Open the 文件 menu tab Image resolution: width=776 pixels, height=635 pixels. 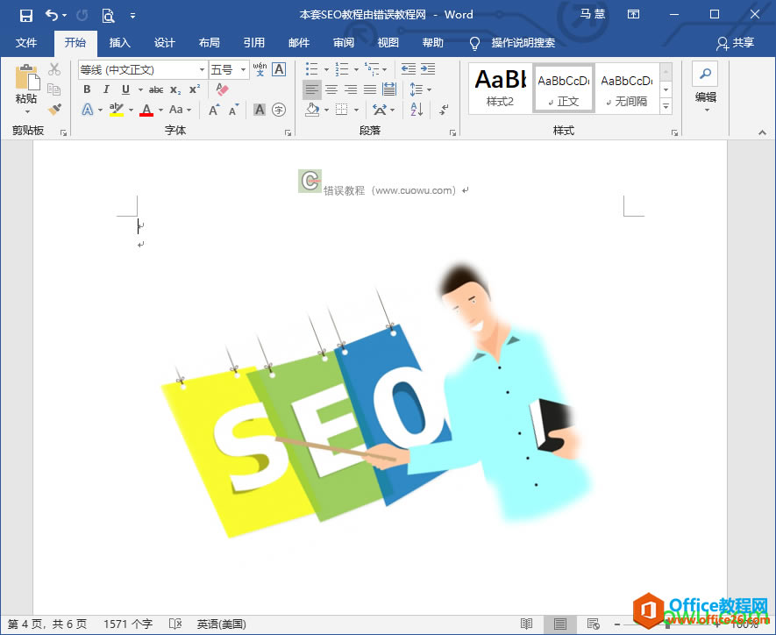26,43
